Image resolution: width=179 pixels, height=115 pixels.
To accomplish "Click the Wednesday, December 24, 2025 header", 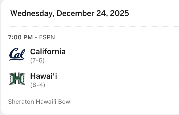I will pyautogui.click(x=69, y=13).
